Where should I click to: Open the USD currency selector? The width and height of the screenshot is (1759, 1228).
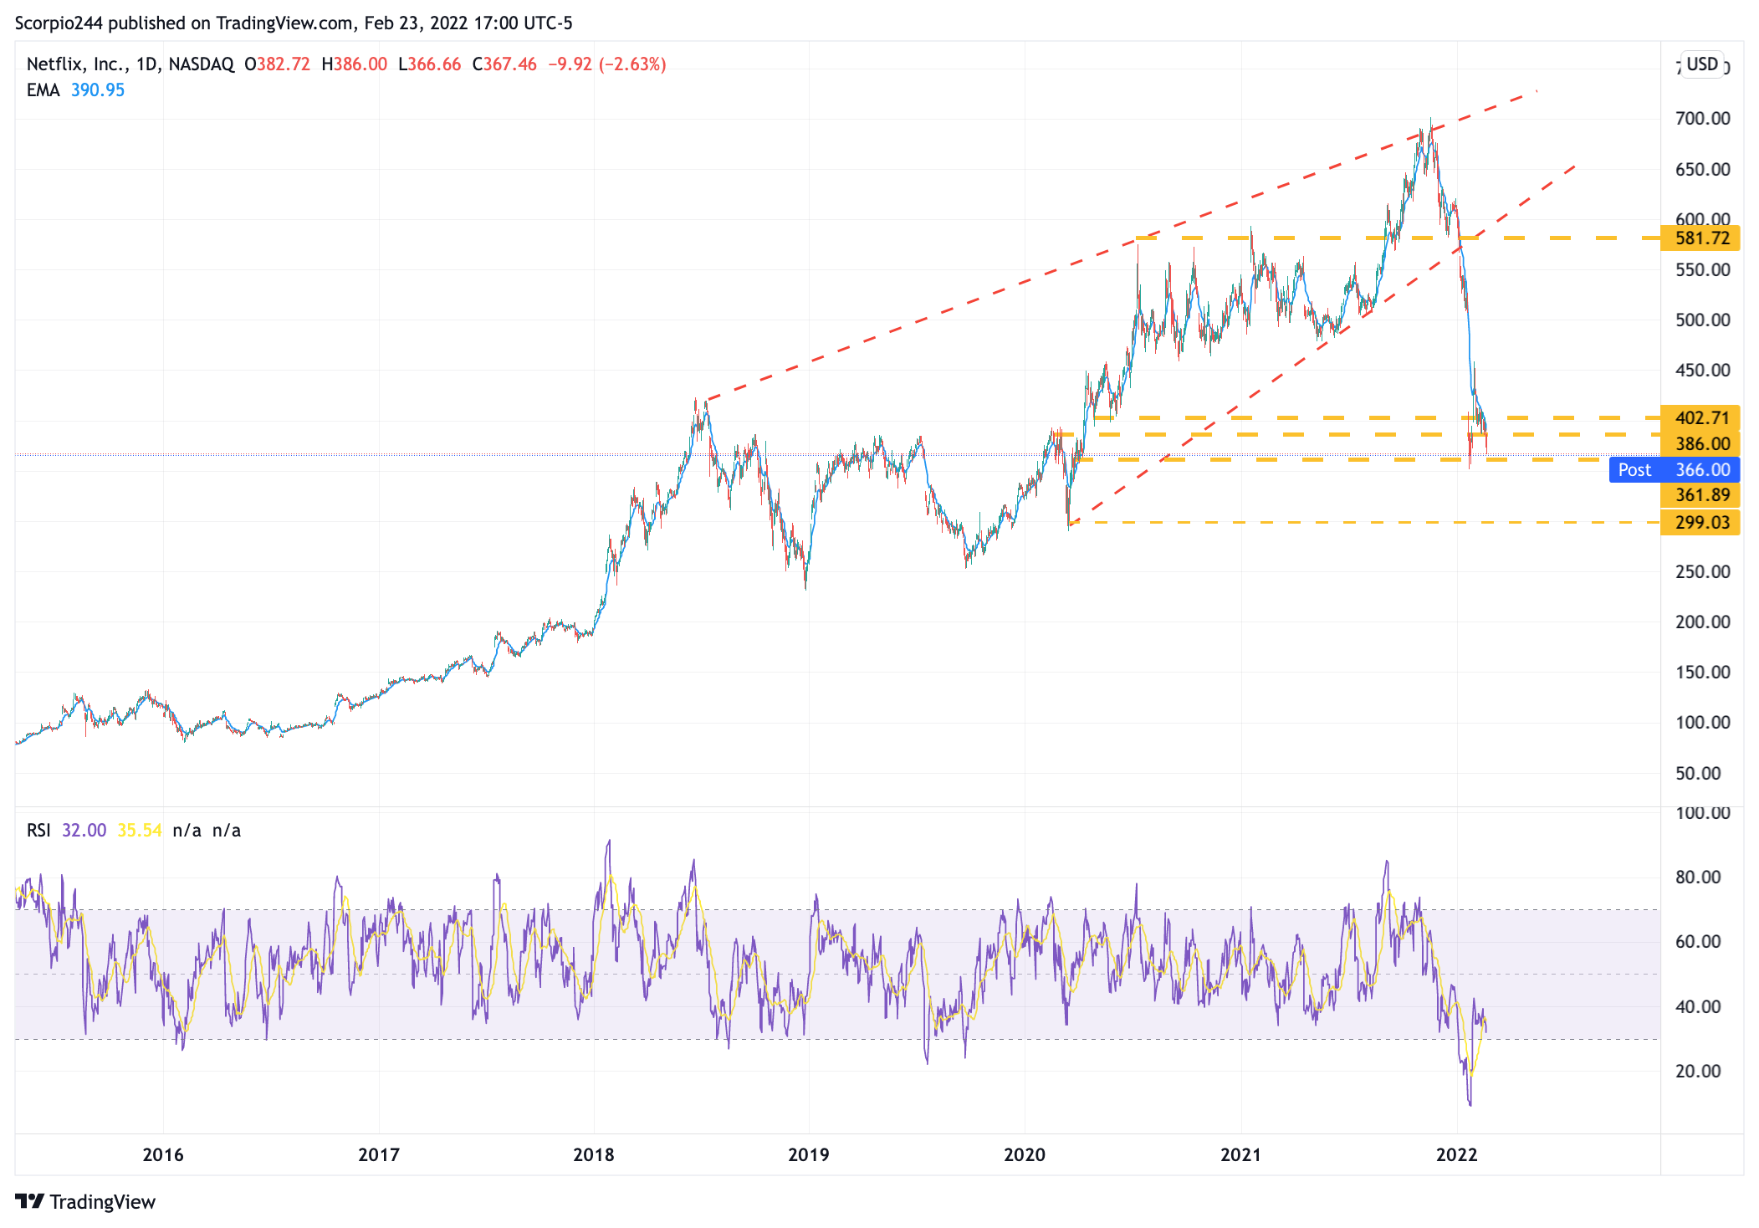(1701, 64)
